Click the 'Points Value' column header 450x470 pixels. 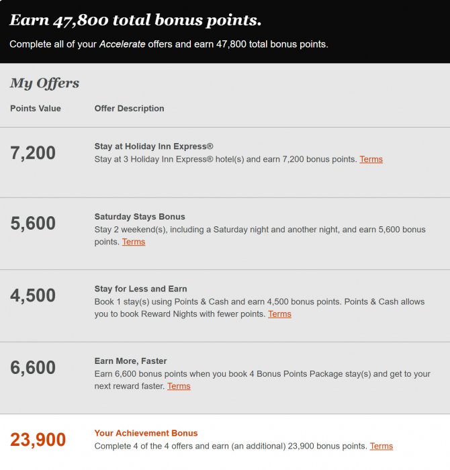pyautogui.click(x=36, y=108)
